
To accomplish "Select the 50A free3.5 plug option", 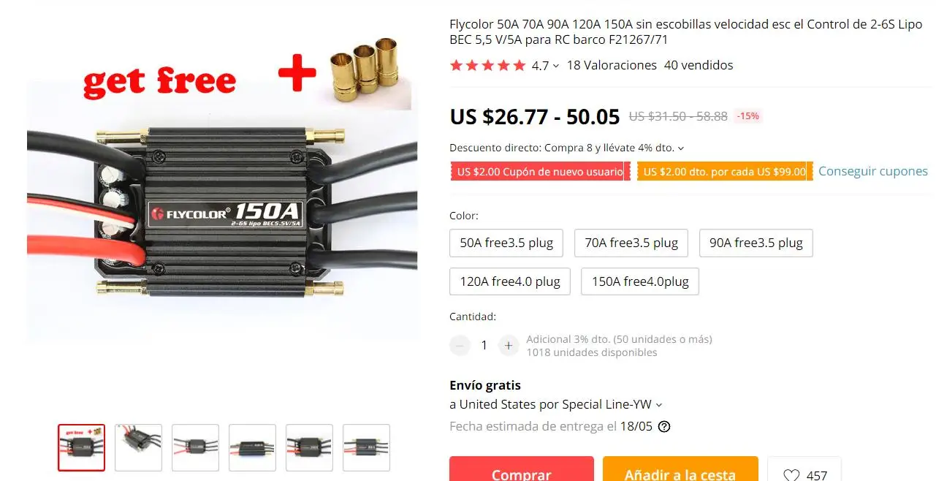I will click(x=506, y=243).
